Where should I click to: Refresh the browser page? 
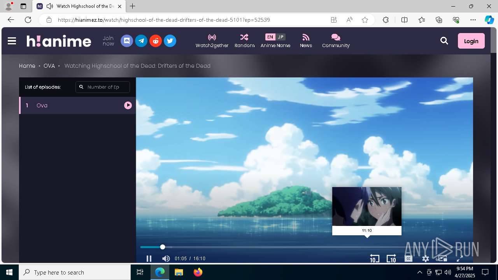click(28, 20)
